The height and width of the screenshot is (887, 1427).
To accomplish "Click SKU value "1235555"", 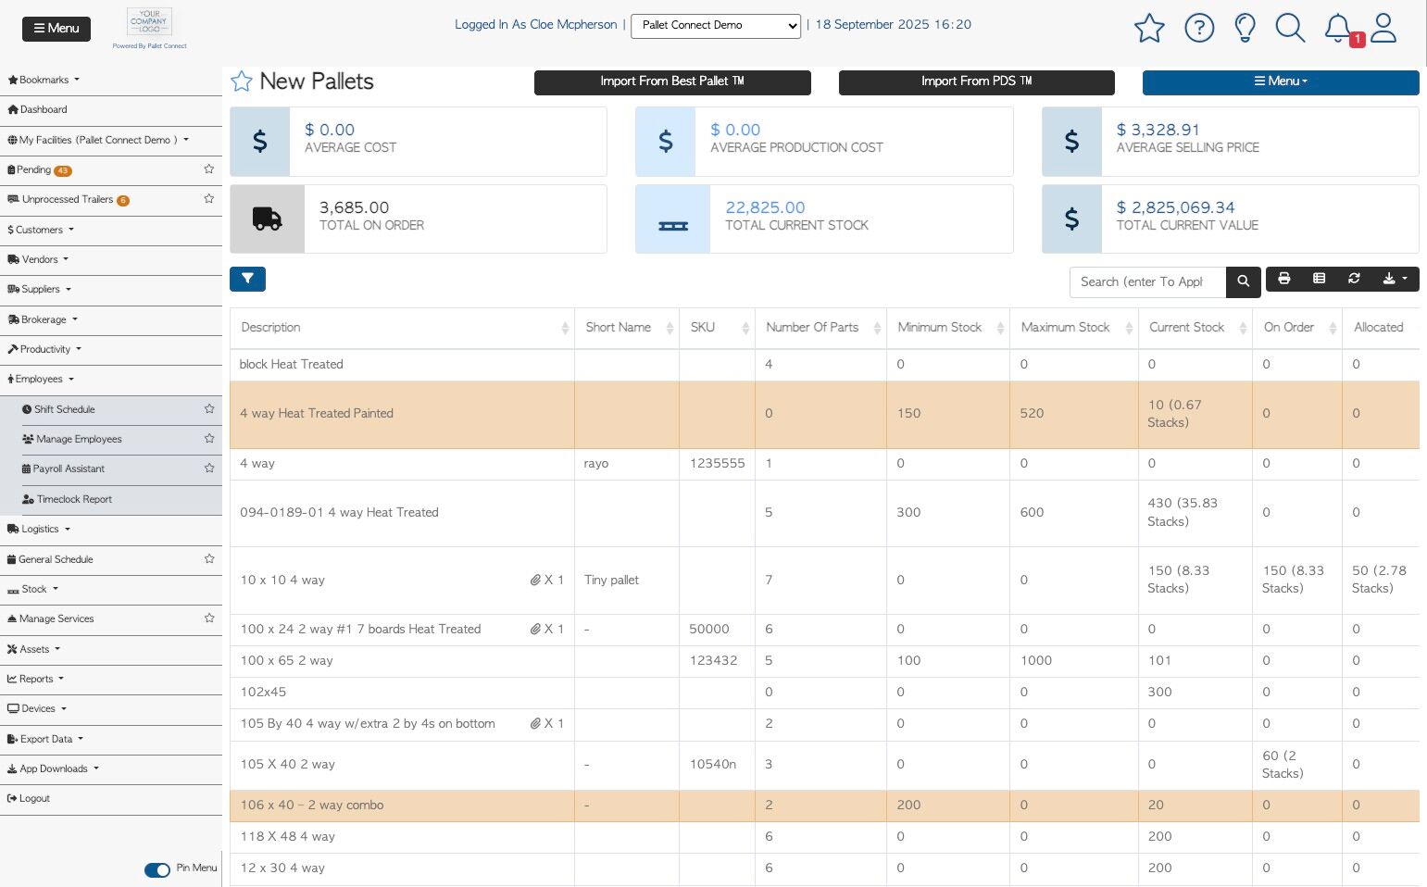I will pos(718,464).
